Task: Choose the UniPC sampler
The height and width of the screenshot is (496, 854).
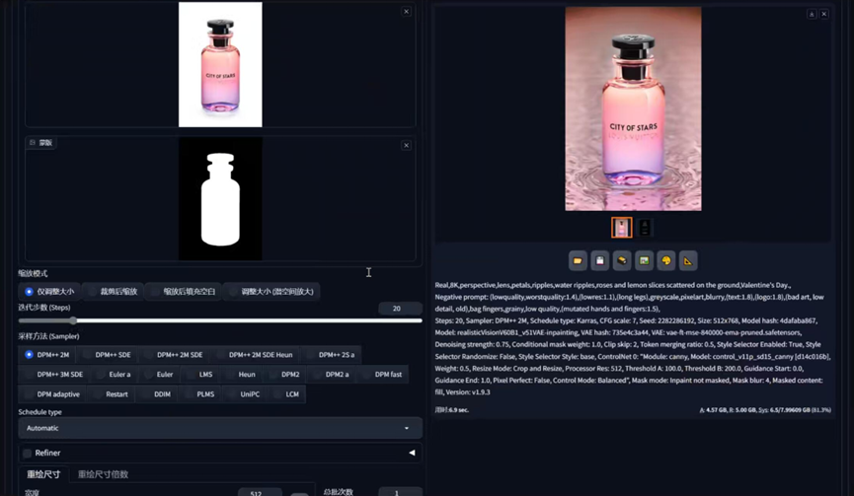Action: (245, 393)
